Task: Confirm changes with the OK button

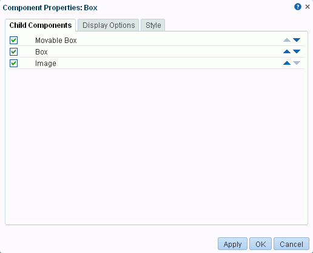Action: point(260,244)
